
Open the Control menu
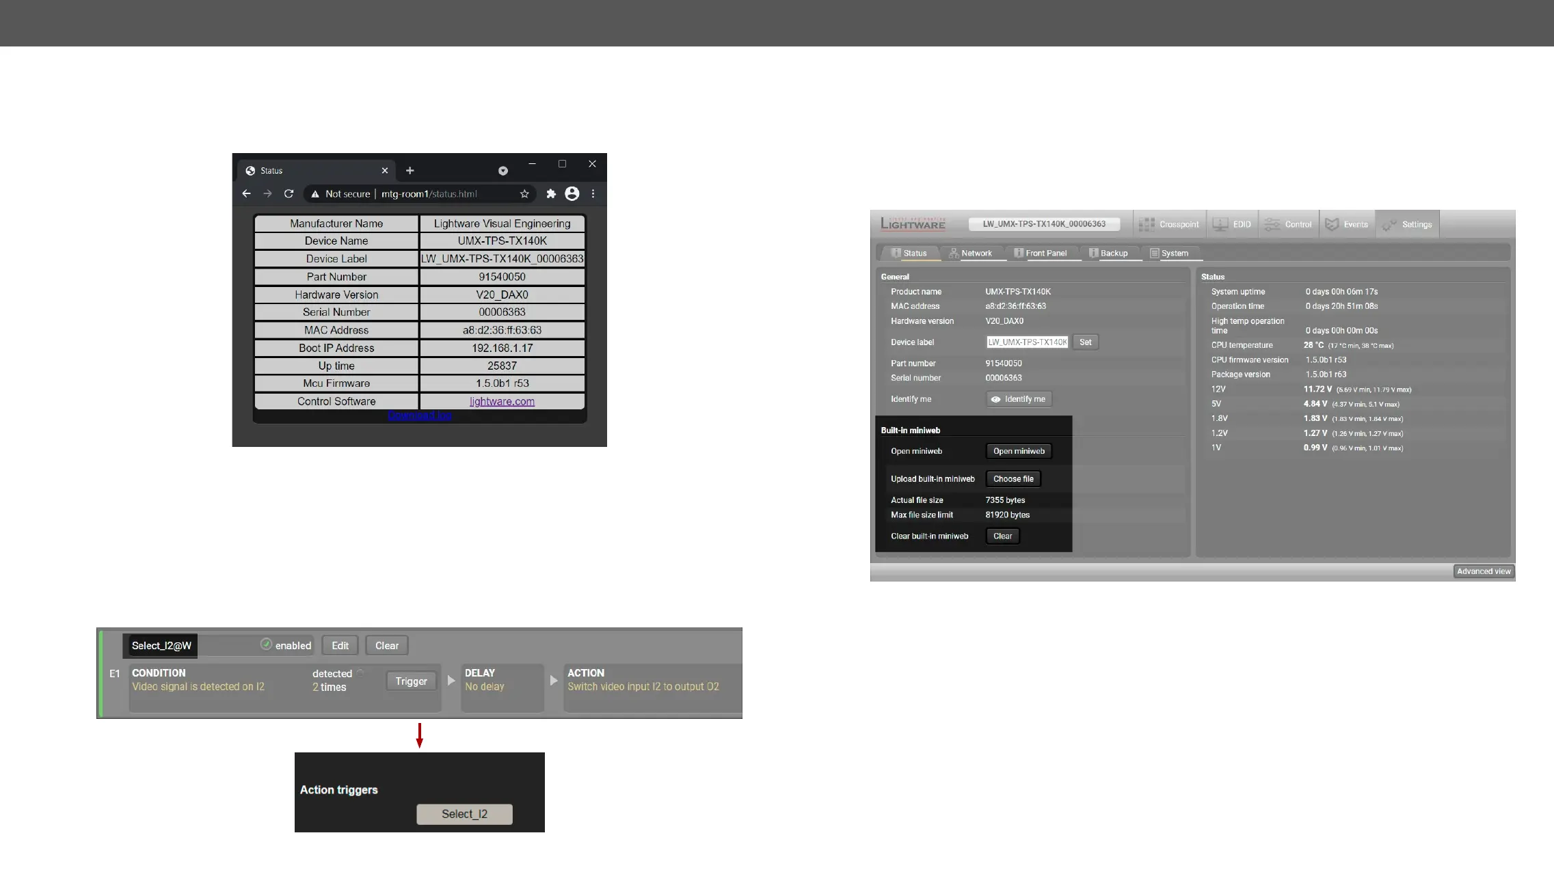[x=1289, y=224]
